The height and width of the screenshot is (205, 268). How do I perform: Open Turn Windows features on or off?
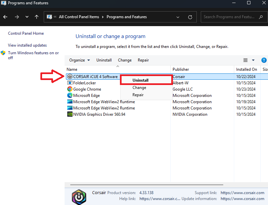pos(33,55)
